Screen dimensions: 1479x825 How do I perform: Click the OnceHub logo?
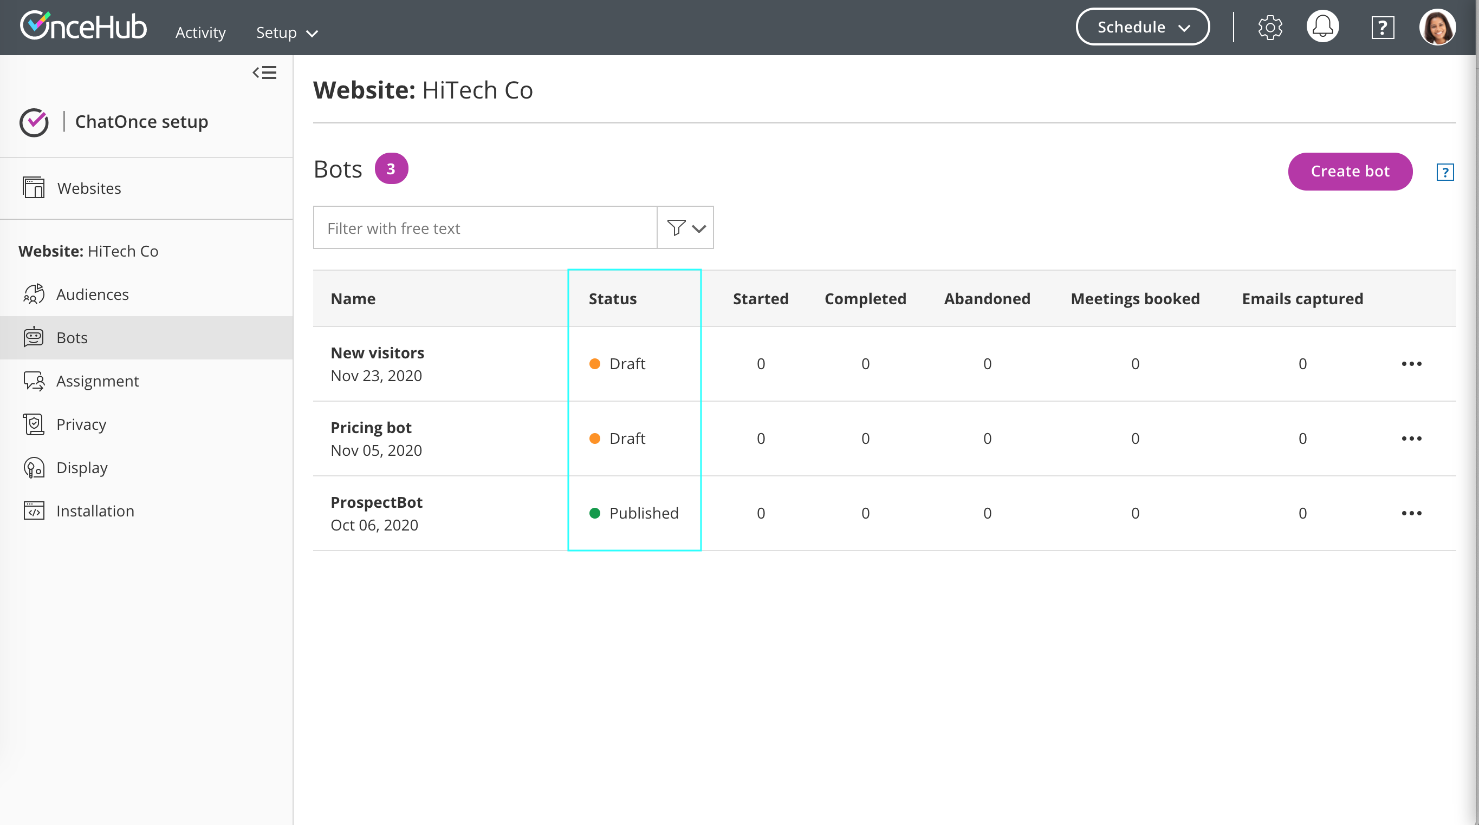[x=84, y=27]
